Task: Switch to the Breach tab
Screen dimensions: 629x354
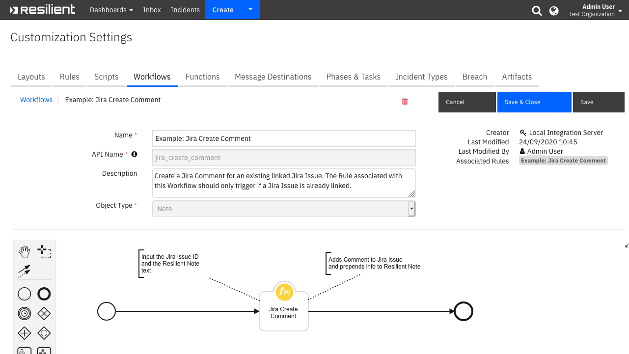Action: [x=475, y=77]
